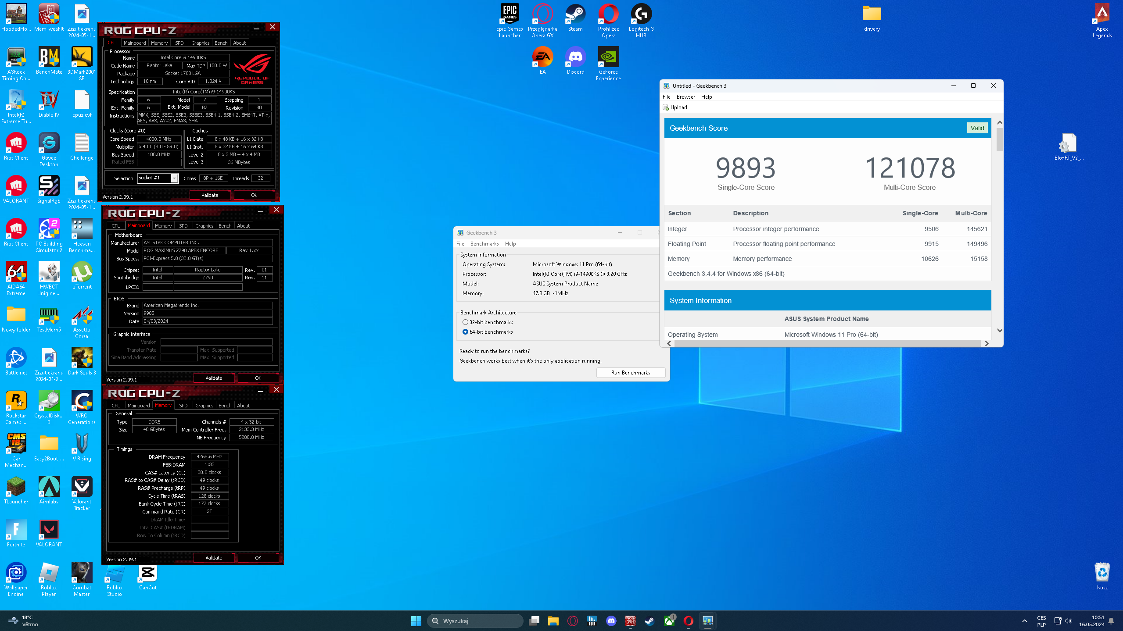Launch the Discord desktop shortcut
Screen dimensions: 1123x631
coord(575,61)
